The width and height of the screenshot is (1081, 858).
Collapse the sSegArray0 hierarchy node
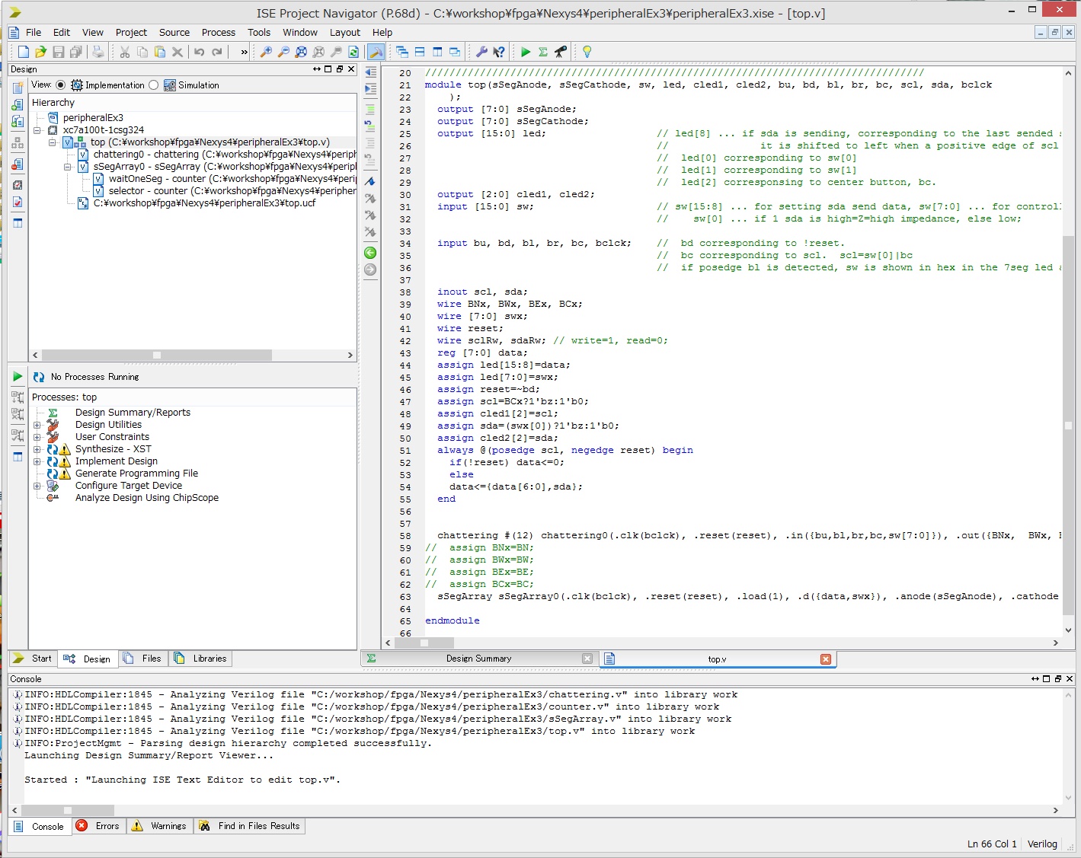pyautogui.click(x=67, y=167)
